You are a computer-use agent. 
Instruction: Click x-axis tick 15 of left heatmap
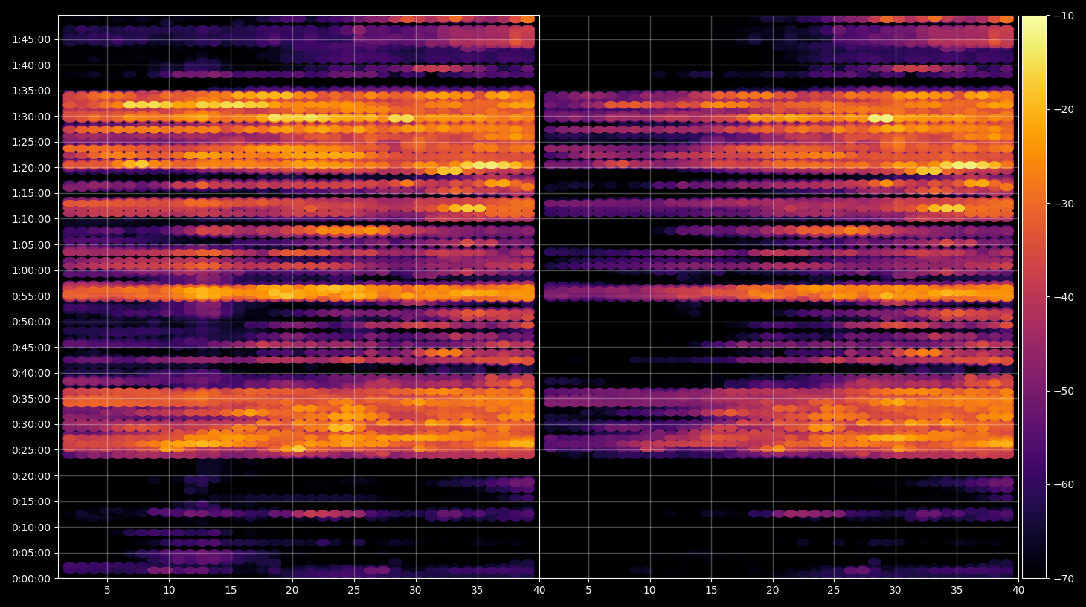(x=231, y=591)
